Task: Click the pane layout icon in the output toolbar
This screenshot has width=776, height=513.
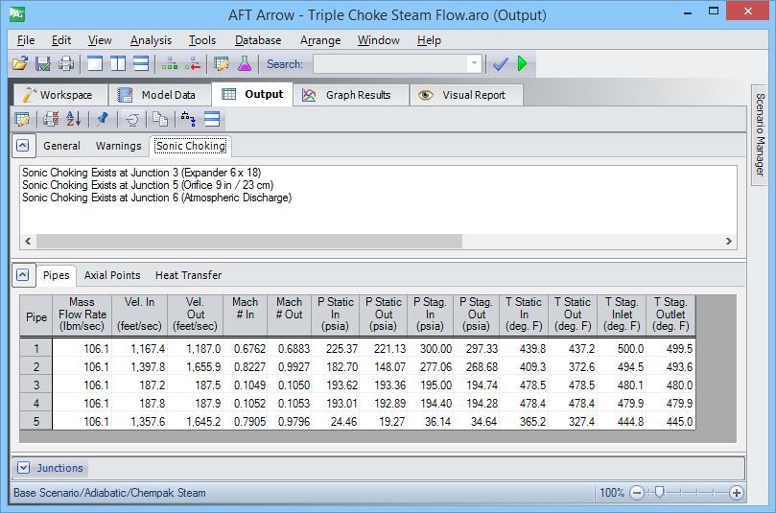Action: 212,119
